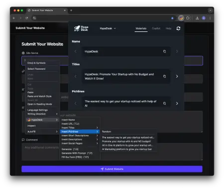Image resolution: width=224 pixels, height=189 pixels.
Task: Choose Paste in context menu
Action: [x=42, y=92]
